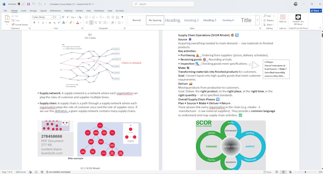Sort the selected text
The height and width of the screenshot is (174, 323).
(x=117, y=17)
